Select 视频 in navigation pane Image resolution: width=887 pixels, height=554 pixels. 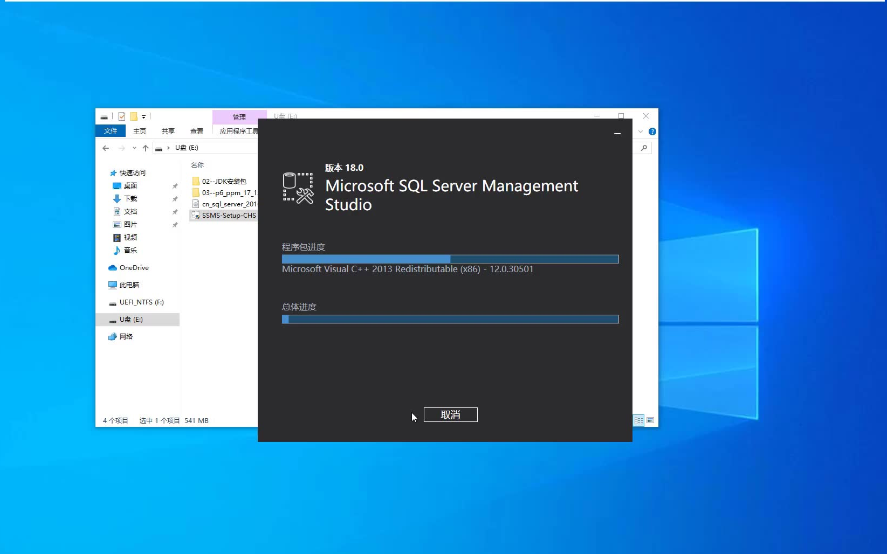click(125, 237)
